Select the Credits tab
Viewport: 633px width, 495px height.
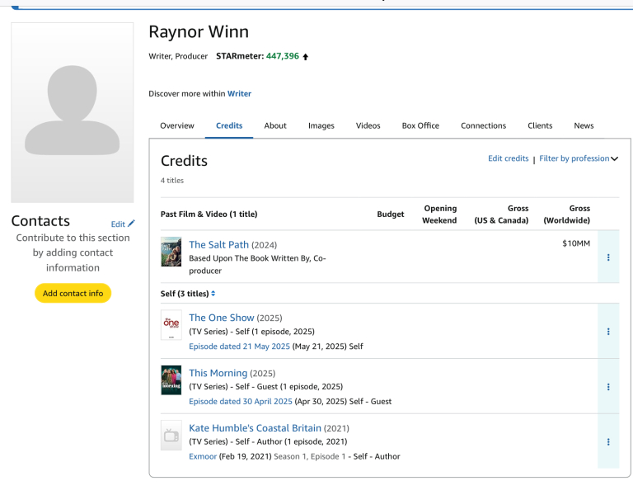(229, 125)
